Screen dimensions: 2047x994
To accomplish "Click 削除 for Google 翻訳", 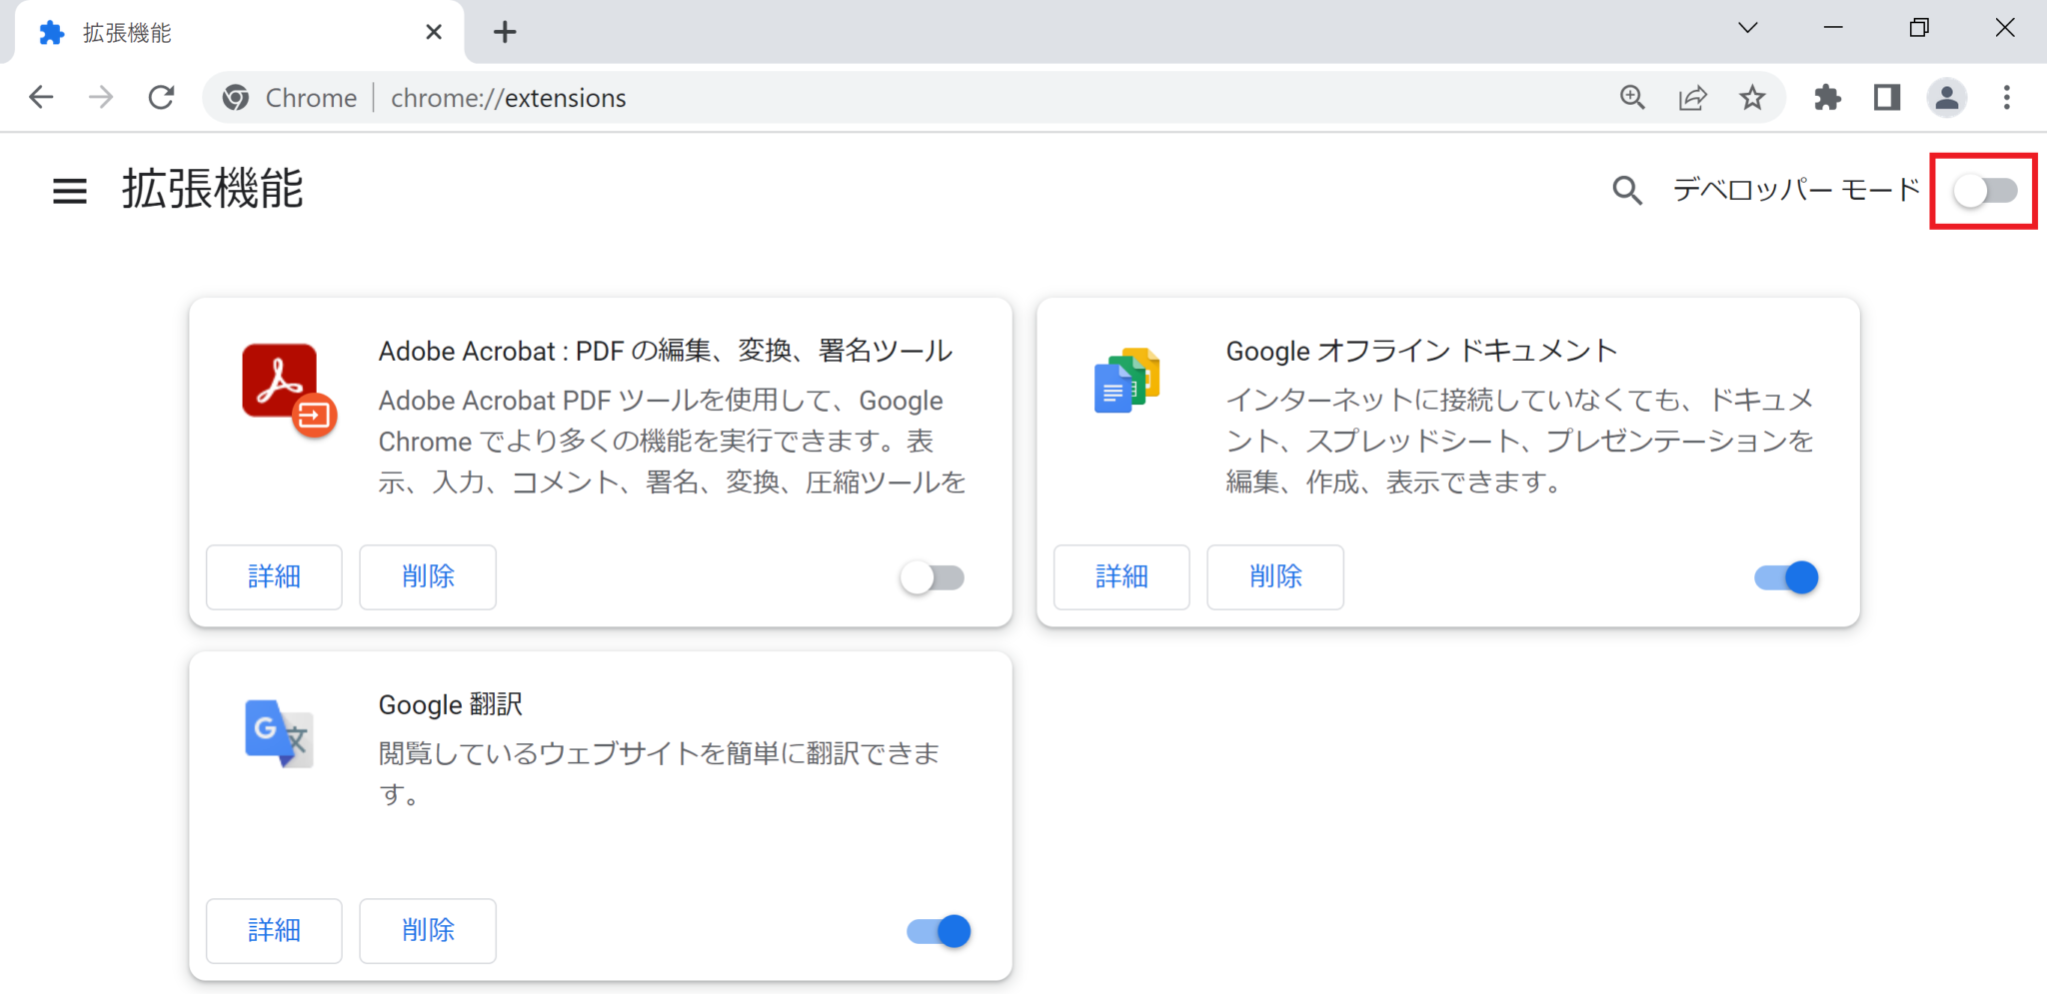I will [x=428, y=930].
